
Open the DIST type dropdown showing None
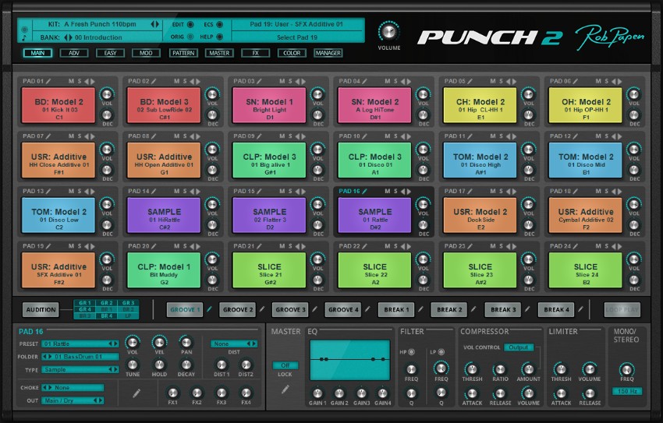point(234,344)
